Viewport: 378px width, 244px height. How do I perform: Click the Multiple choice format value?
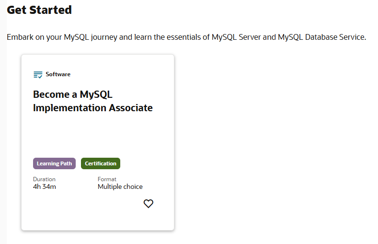coord(120,186)
